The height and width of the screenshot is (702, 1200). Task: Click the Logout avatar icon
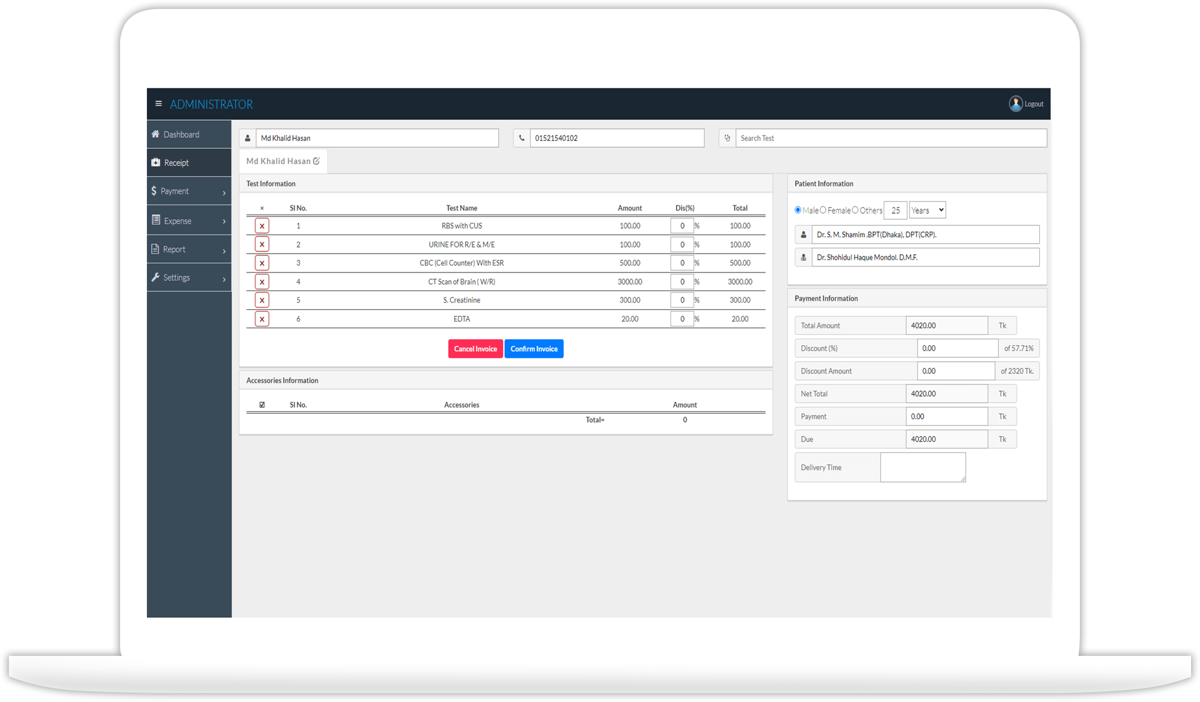(1015, 104)
